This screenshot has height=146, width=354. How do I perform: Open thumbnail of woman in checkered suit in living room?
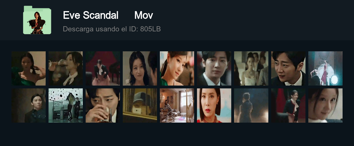click(x=177, y=106)
